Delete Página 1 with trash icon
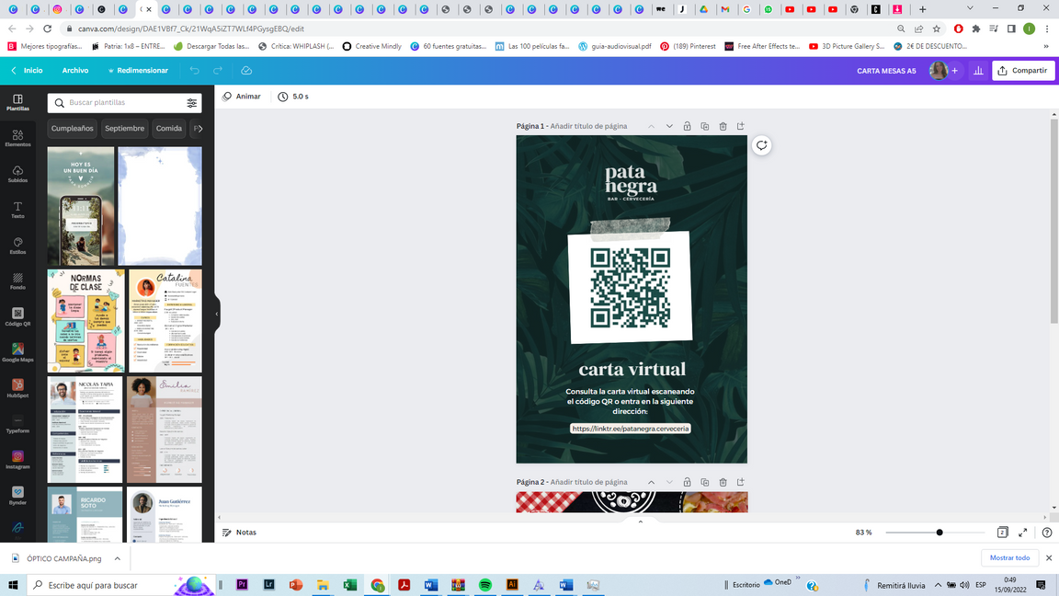Screen dimensions: 1059x596 point(723,126)
